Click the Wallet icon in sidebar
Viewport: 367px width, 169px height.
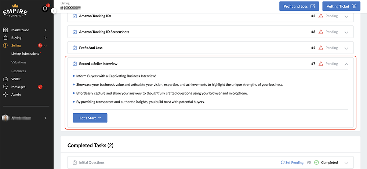click(x=6, y=79)
